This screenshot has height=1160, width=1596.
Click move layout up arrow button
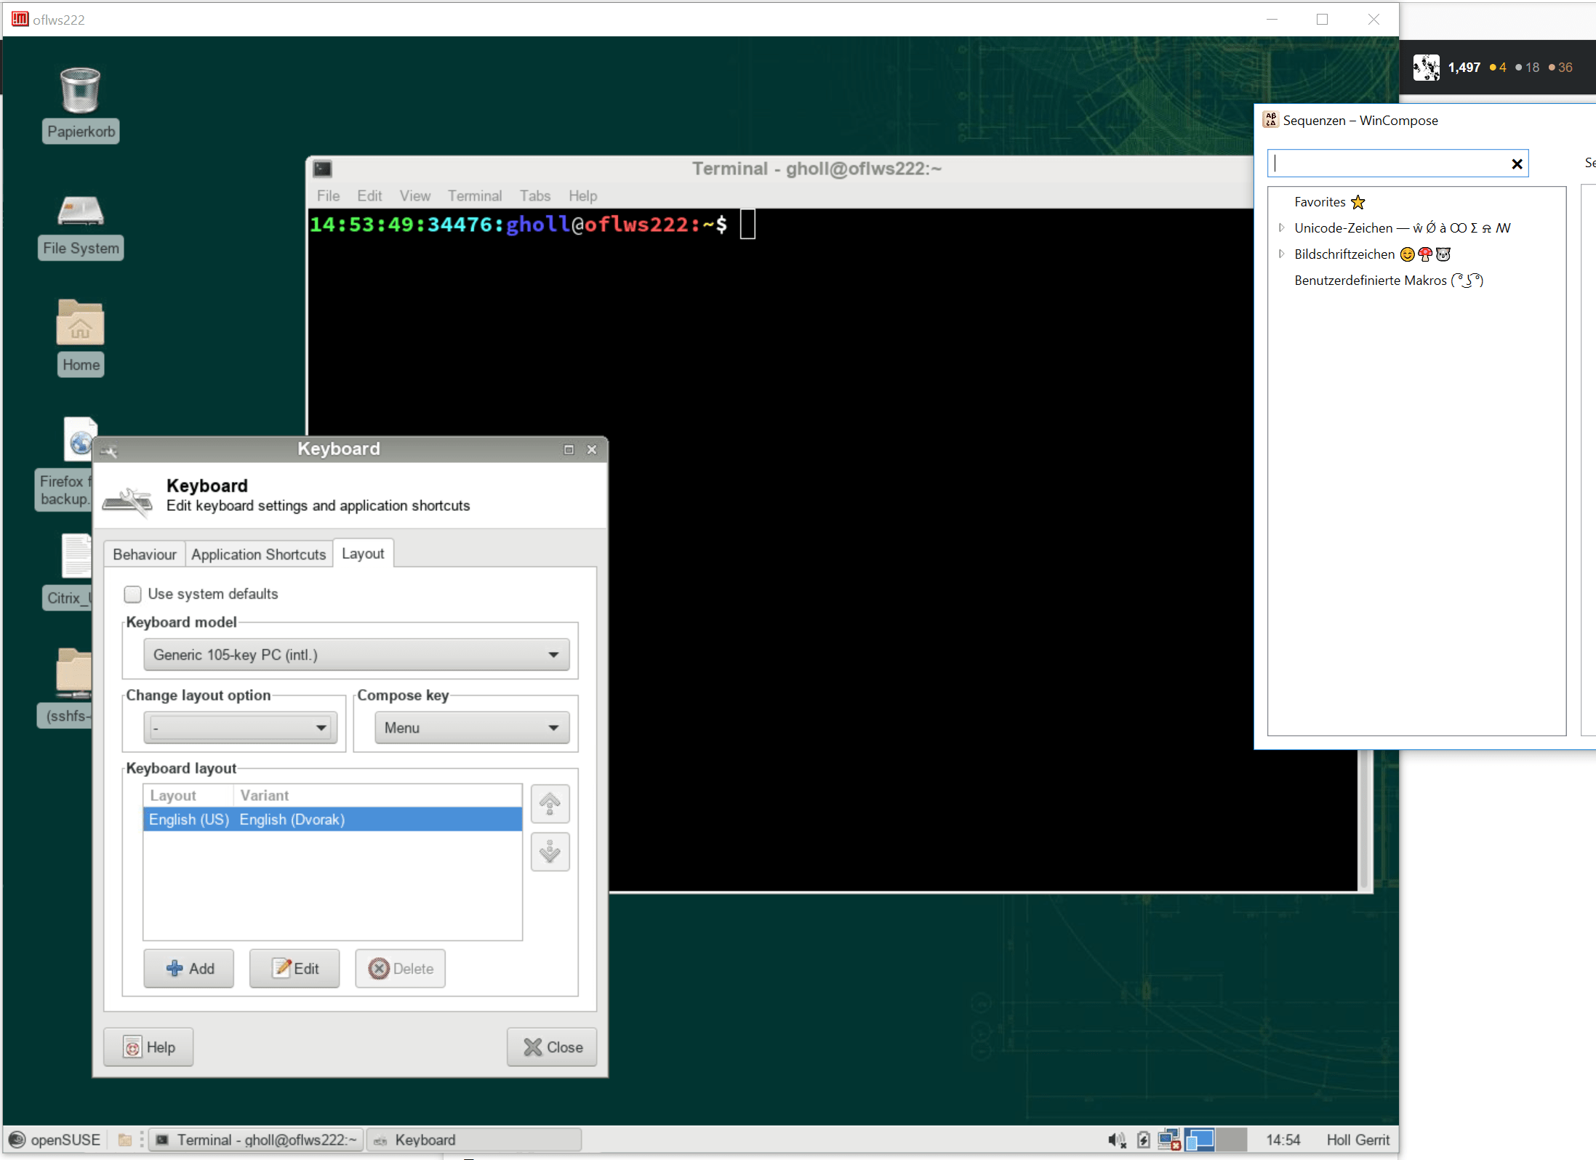point(550,804)
